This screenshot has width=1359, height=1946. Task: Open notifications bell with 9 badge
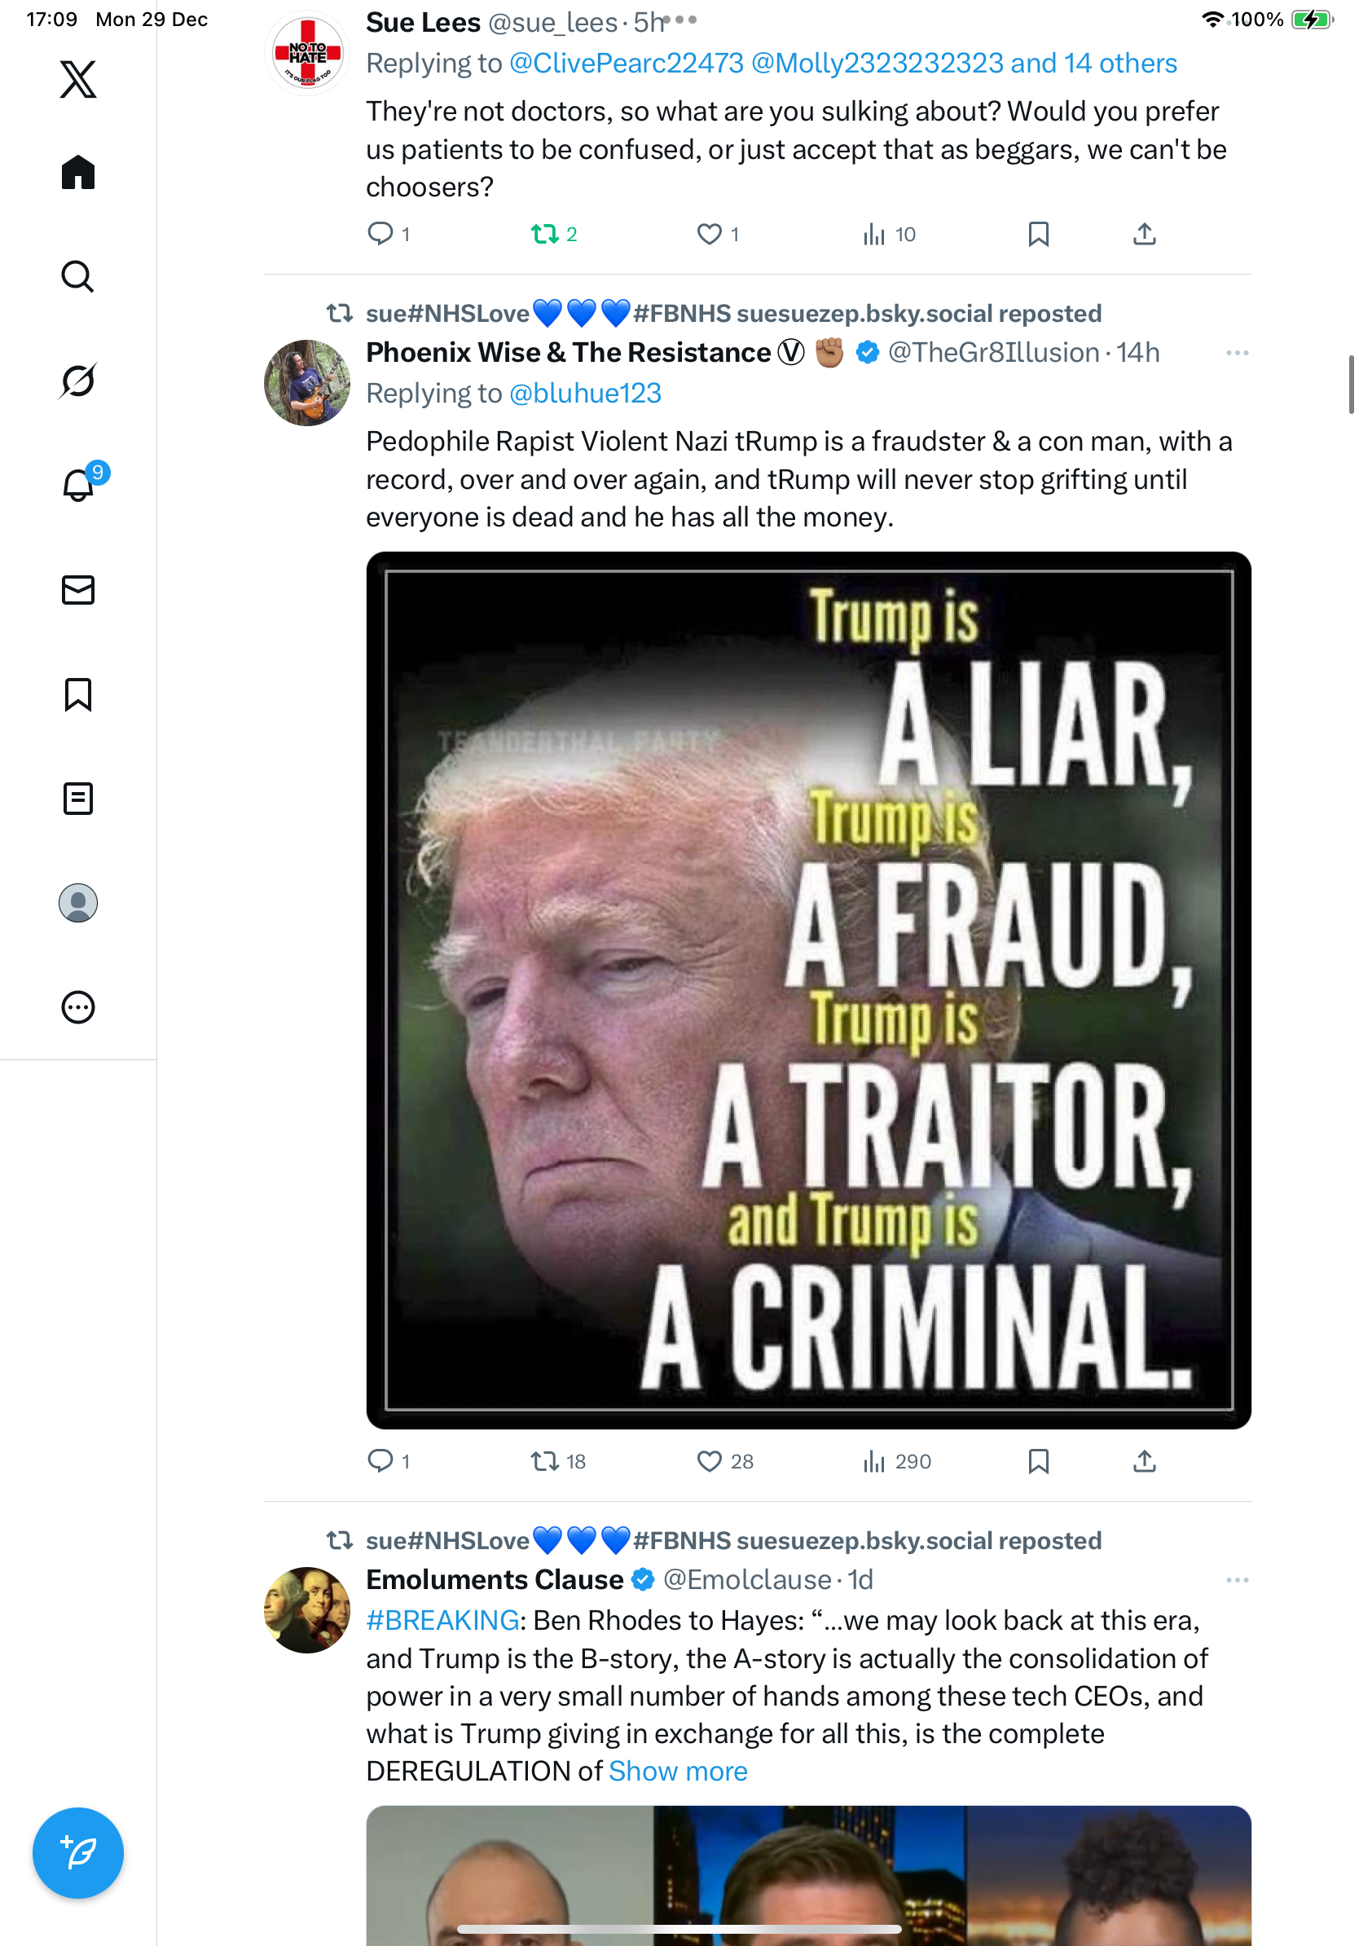coord(78,485)
